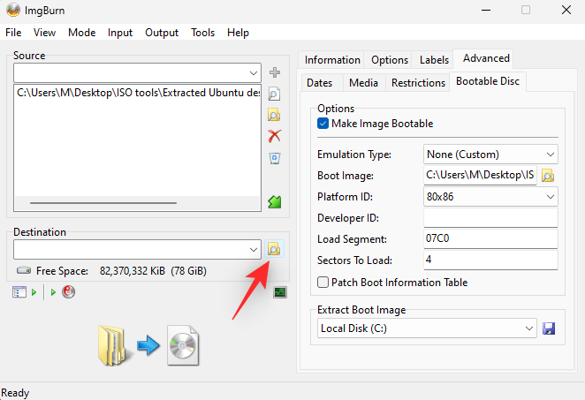This screenshot has width=585, height=400.
Task: Switch to the Media sub-tab
Action: point(363,83)
